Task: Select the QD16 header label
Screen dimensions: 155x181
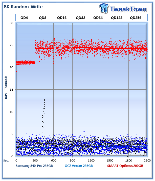Action: (62, 18)
